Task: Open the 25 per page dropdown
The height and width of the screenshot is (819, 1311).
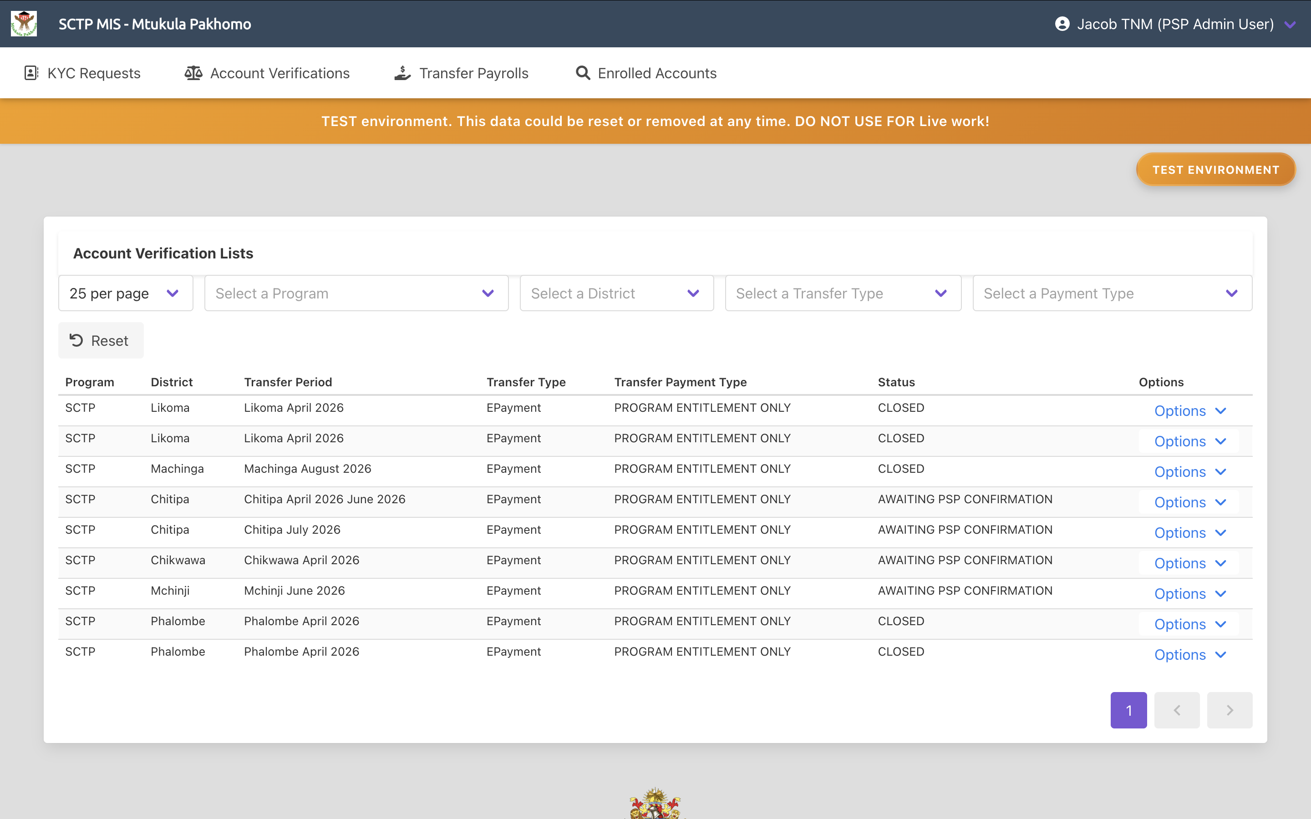Action: [x=126, y=293]
